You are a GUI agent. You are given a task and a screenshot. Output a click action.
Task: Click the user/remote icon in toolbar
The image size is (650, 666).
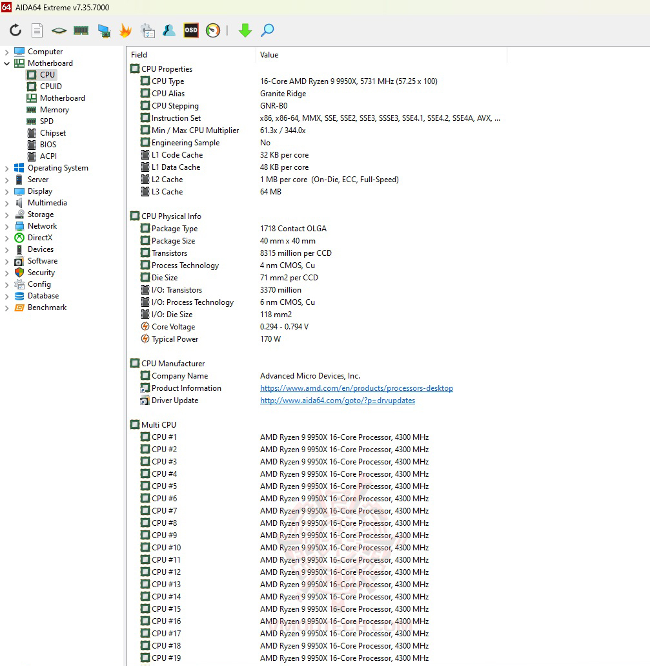coord(169,30)
